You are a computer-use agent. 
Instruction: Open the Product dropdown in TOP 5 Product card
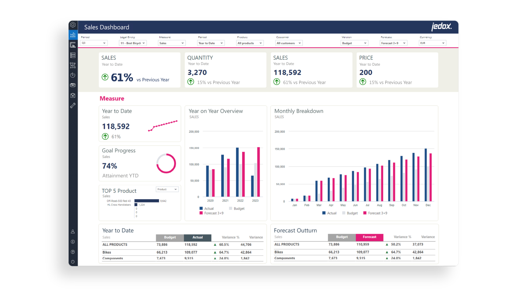click(x=167, y=189)
